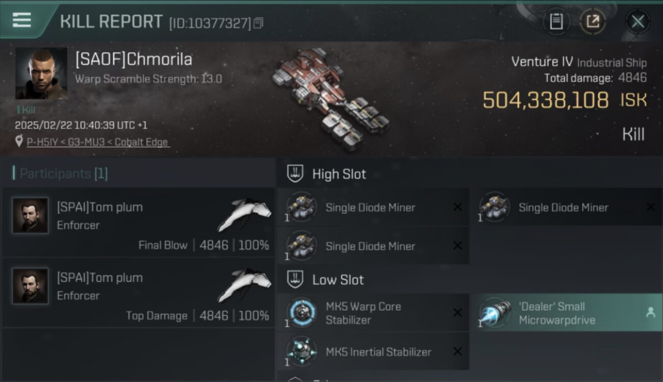Open Top Damage participant Tom plum portrait
This screenshot has height=382, width=663.
click(x=31, y=286)
